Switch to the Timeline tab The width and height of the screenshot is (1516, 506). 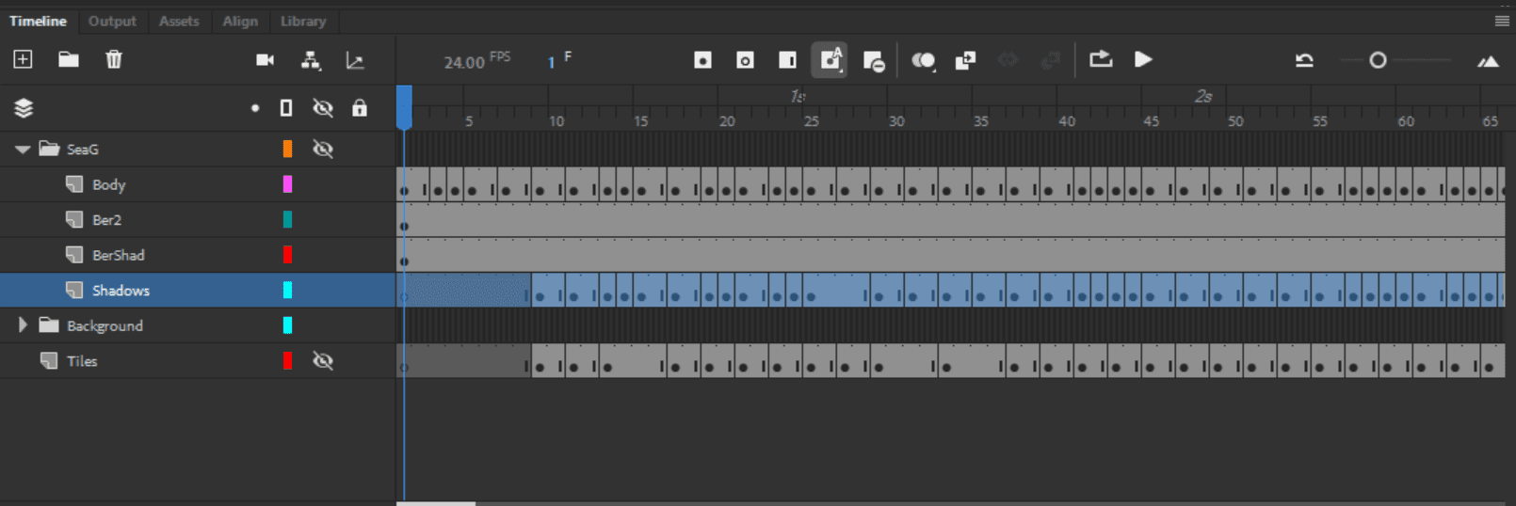click(x=38, y=21)
